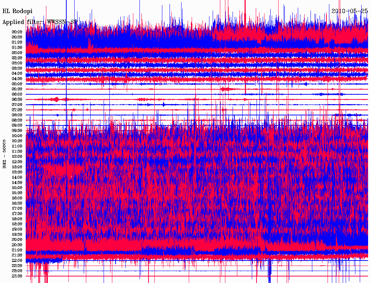
Task: Click the Applied filter WWSSN-SP text
Action: (x=40, y=22)
